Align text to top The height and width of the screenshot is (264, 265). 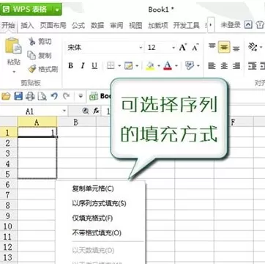pyautogui.click(x=212, y=47)
